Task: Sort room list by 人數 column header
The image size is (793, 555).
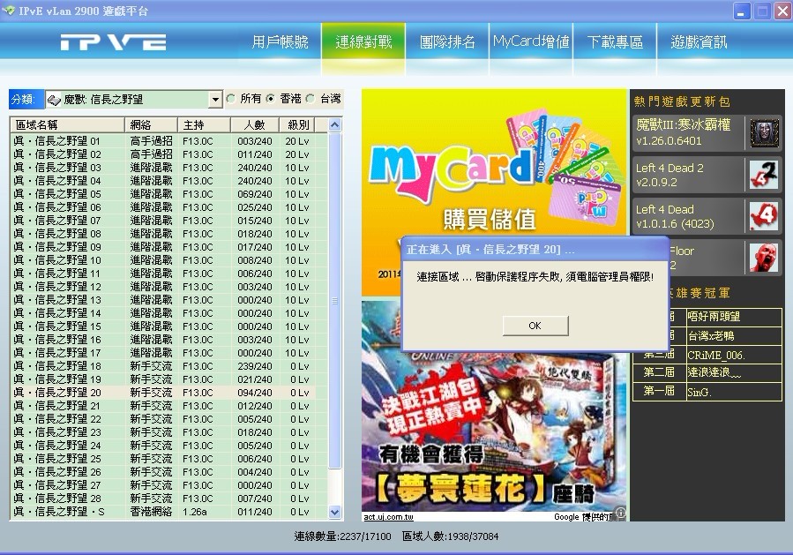Action: [x=254, y=125]
